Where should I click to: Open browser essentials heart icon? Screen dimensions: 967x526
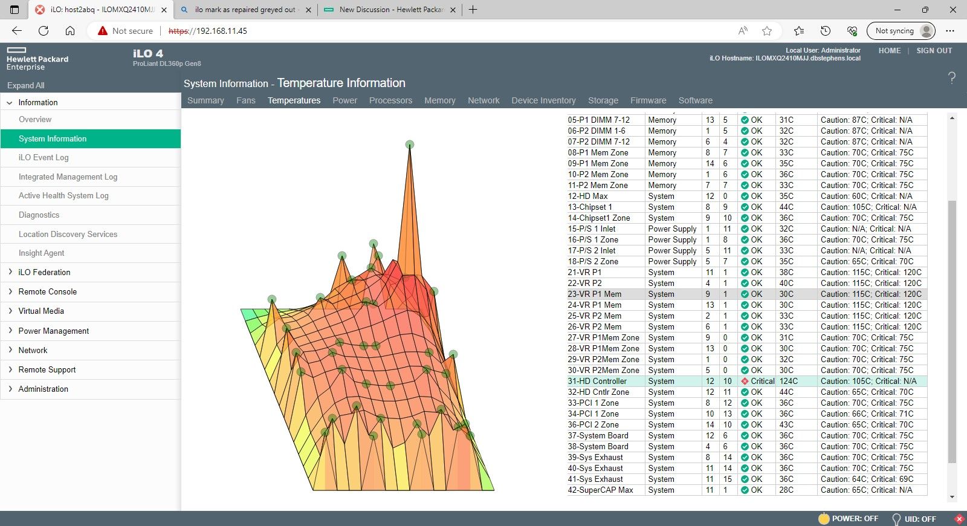pyautogui.click(x=852, y=31)
